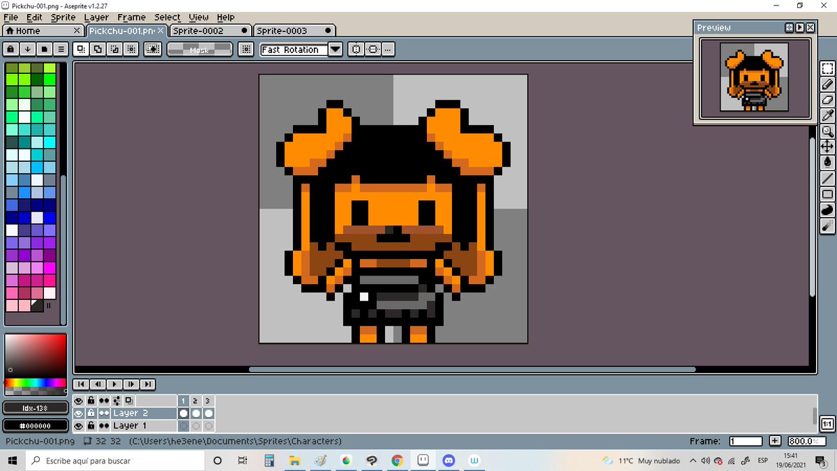The image size is (837, 471).
Task: Toggle visibility of all layers in timeline header
Action: pos(78,401)
